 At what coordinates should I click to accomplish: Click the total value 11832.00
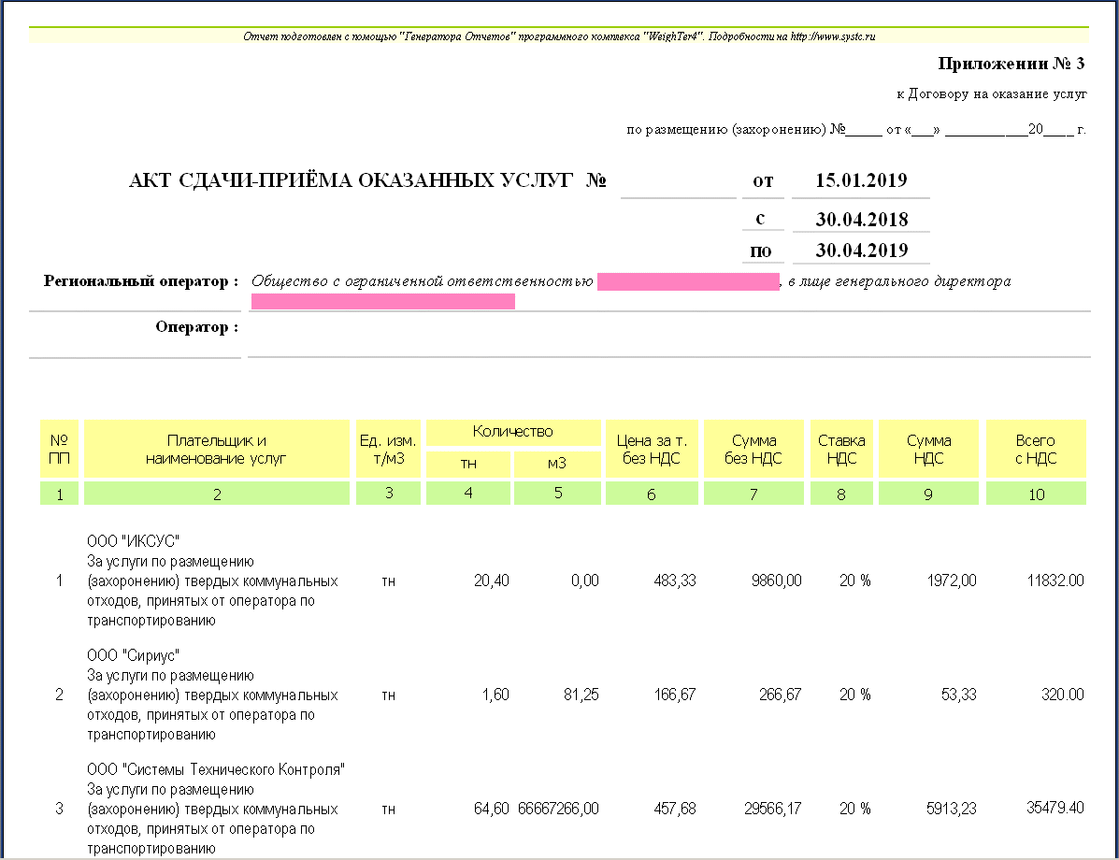(1055, 580)
